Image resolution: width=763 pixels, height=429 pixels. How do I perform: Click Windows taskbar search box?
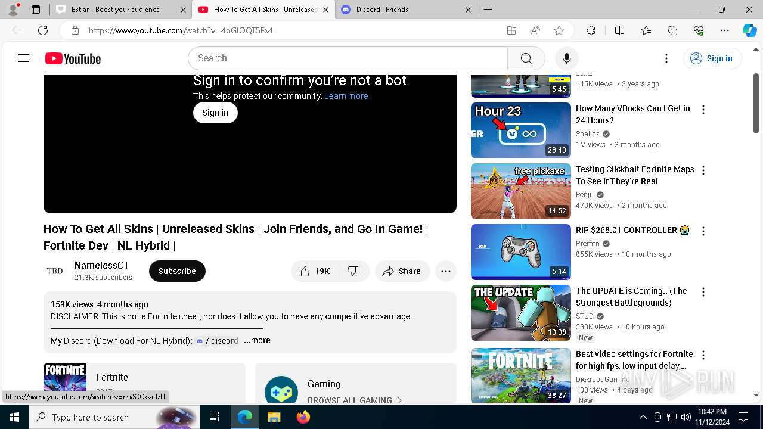pos(114,417)
